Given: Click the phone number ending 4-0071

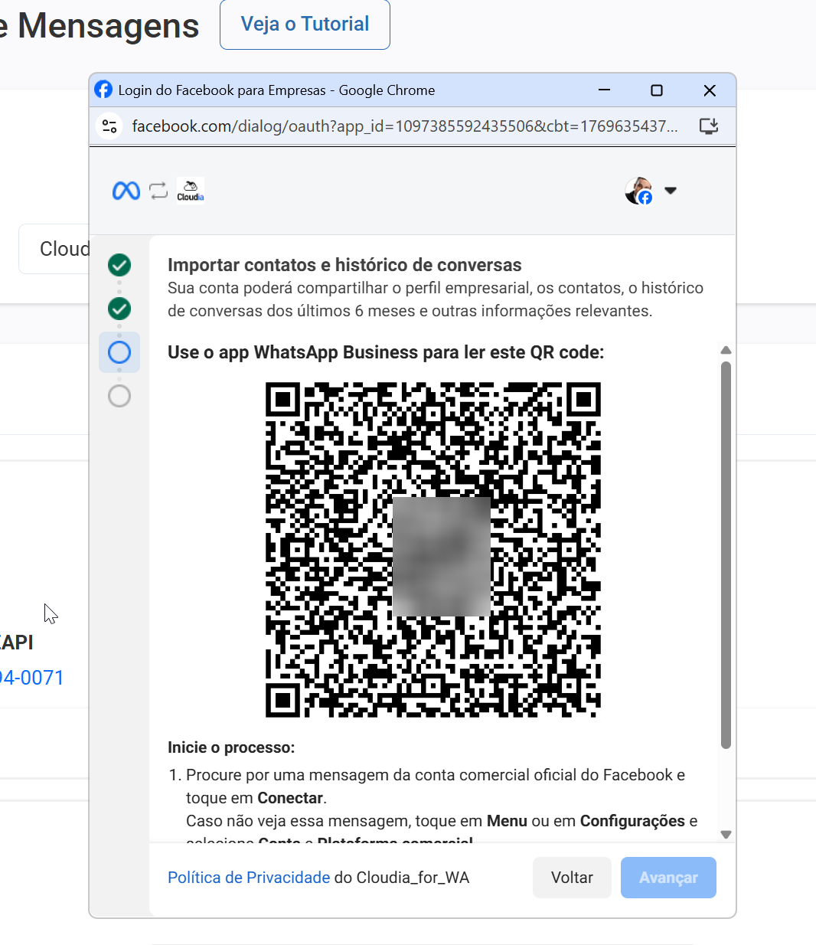Looking at the screenshot, I should tap(31, 678).
